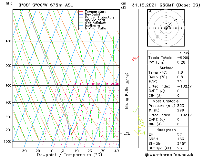This screenshot has height=157, width=203.
Task: Click the -10 temperature axis tick label
Action: click(x=50, y=151)
